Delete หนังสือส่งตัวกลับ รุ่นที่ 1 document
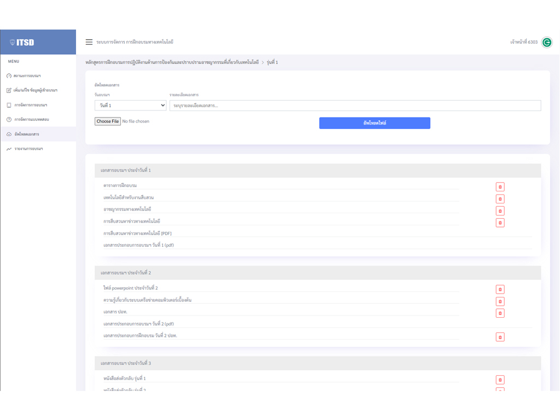Image resolution: width=560 pixels, height=420 pixels. (500, 380)
